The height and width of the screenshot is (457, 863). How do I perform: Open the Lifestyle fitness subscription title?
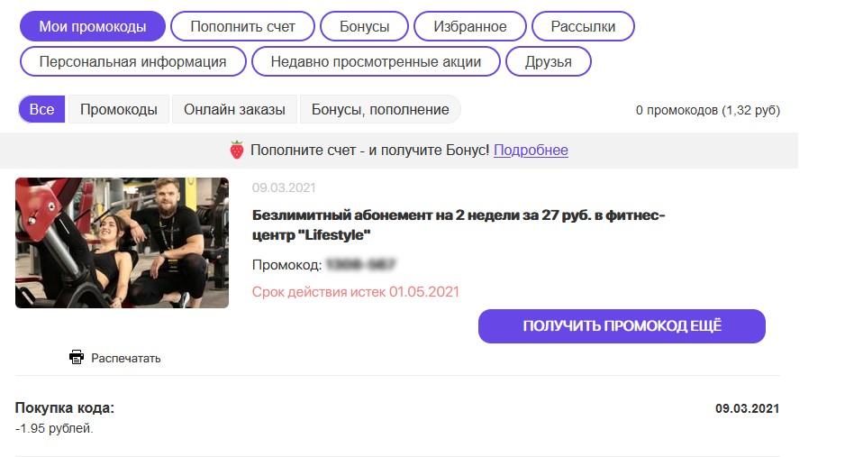[459, 225]
